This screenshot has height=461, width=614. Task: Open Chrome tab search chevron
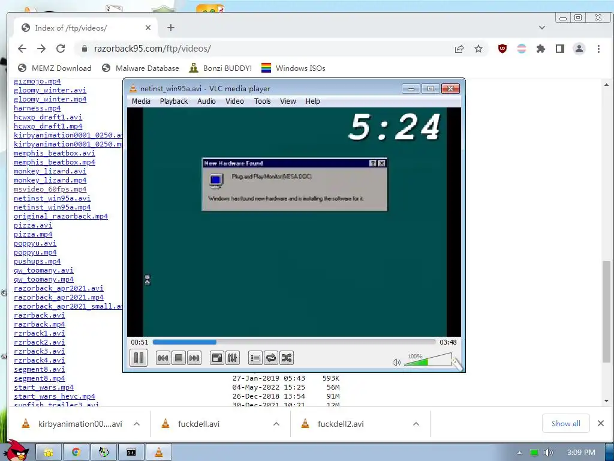pos(542,28)
